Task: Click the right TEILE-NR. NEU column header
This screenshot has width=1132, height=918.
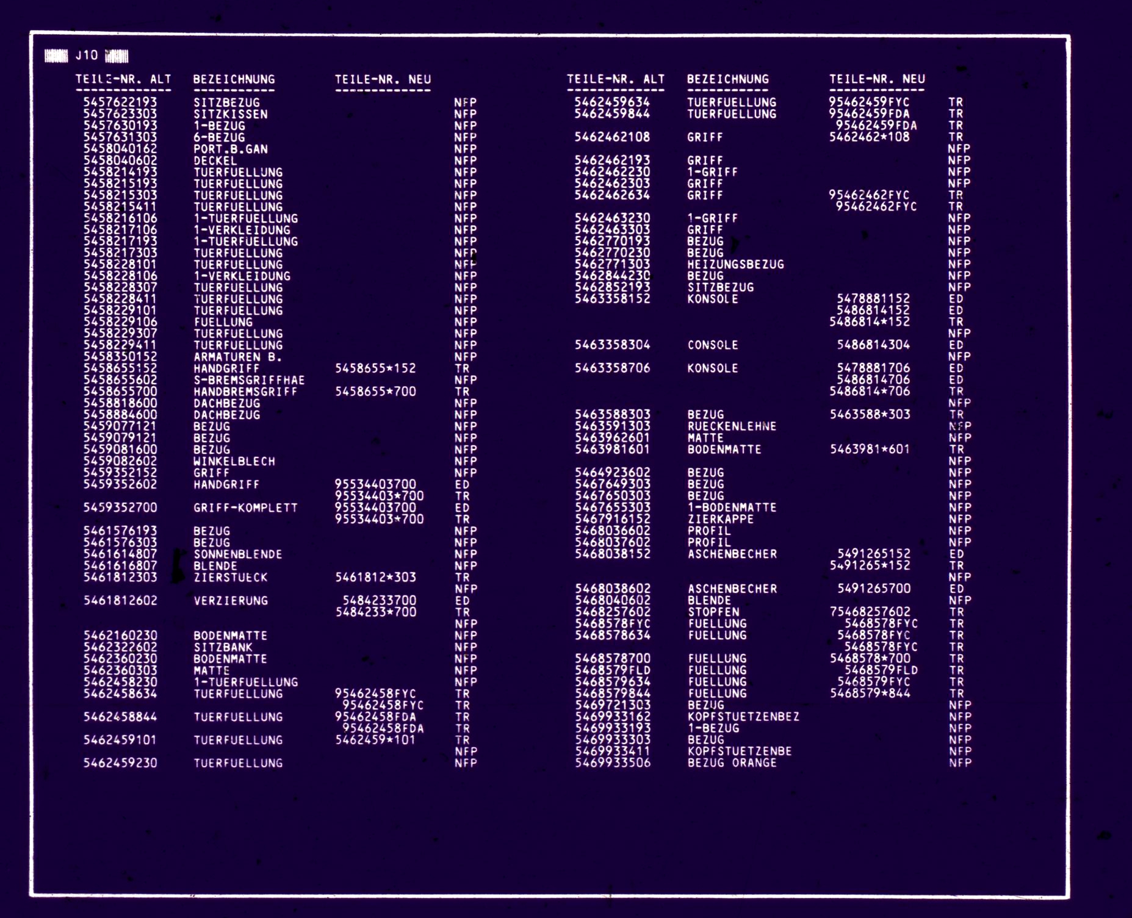Action: (x=877, y=79)
